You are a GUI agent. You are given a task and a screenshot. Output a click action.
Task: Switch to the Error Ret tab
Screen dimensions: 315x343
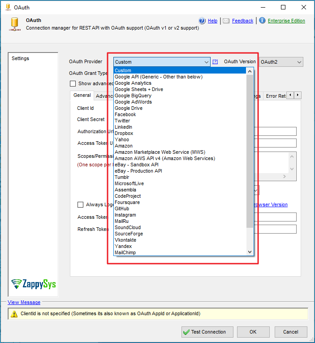click(276, 96)
